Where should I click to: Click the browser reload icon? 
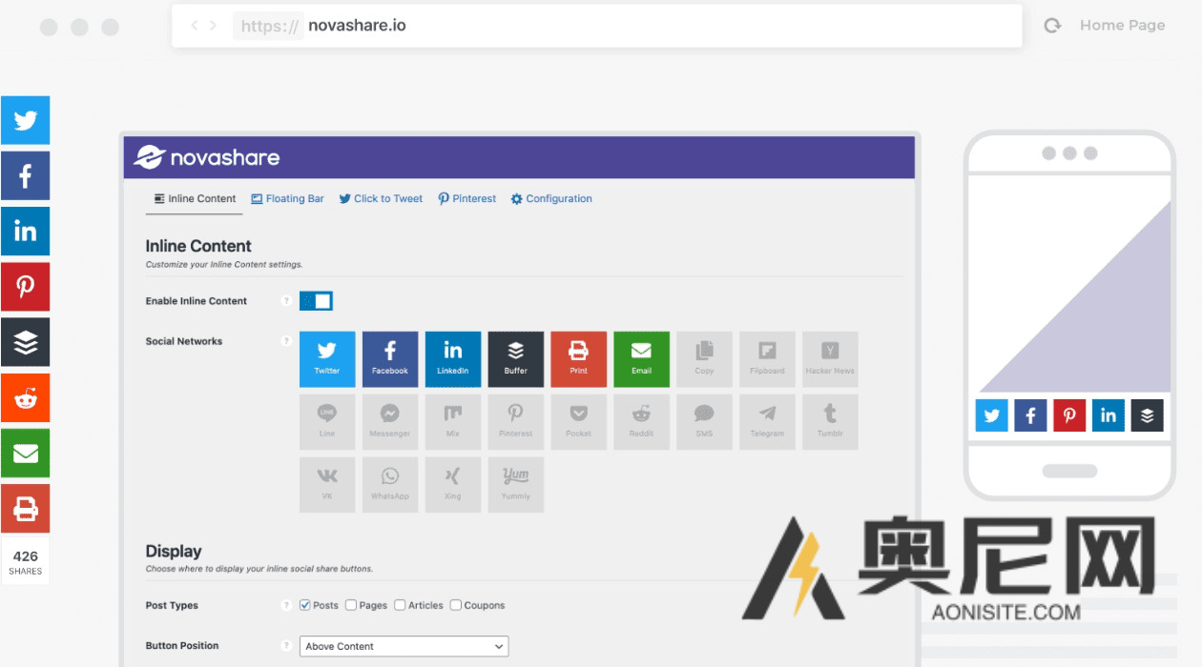[x=1053, y=26]
